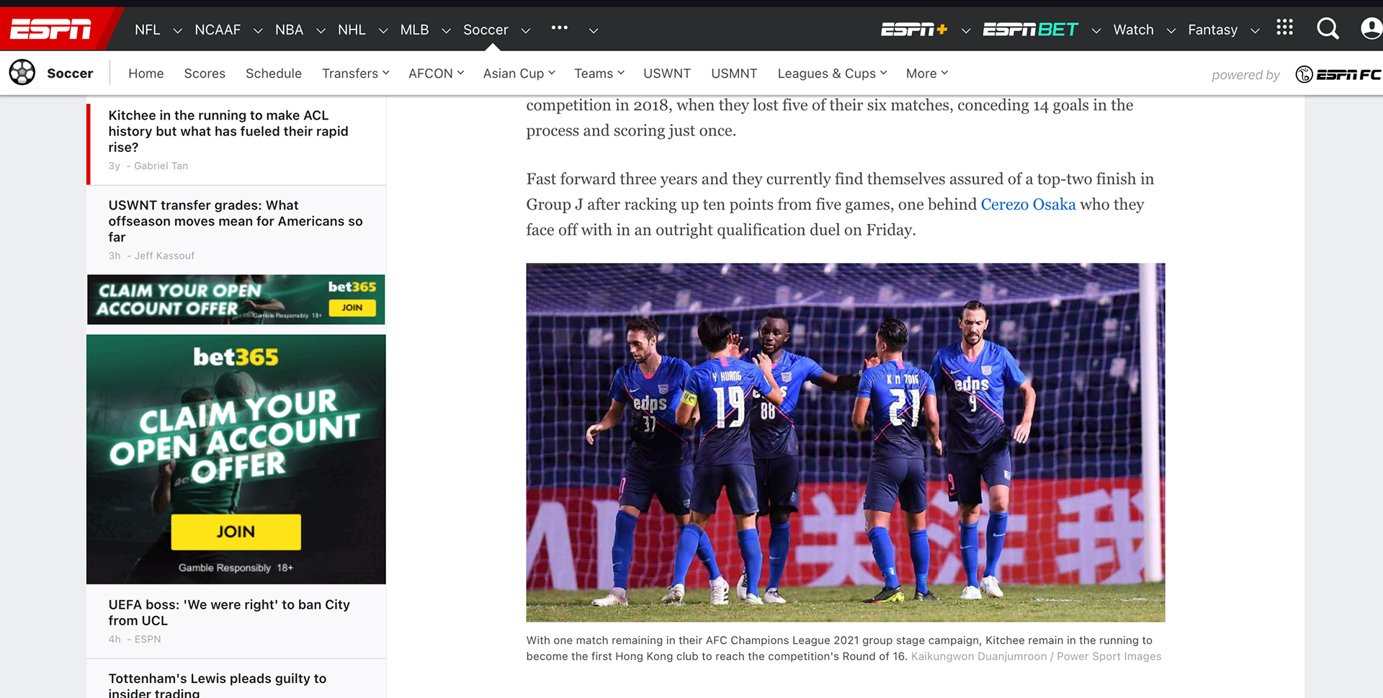Click the ESPN FC logo

click(x=1338, y=74)
